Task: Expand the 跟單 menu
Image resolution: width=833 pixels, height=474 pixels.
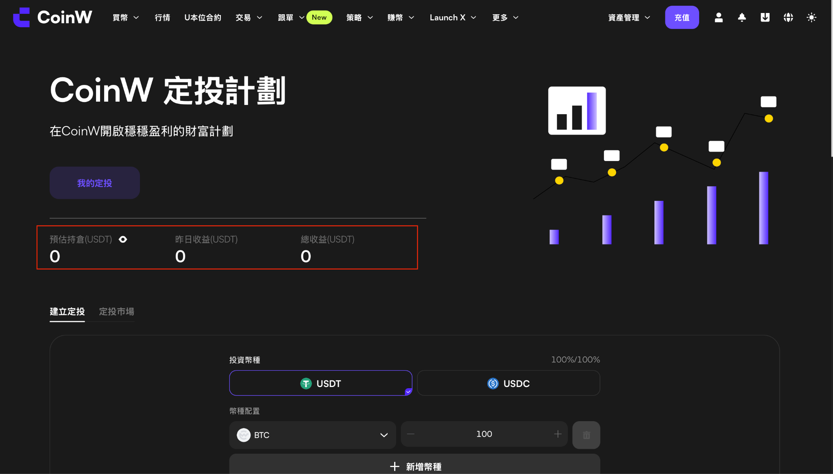Action: [291, 17]
